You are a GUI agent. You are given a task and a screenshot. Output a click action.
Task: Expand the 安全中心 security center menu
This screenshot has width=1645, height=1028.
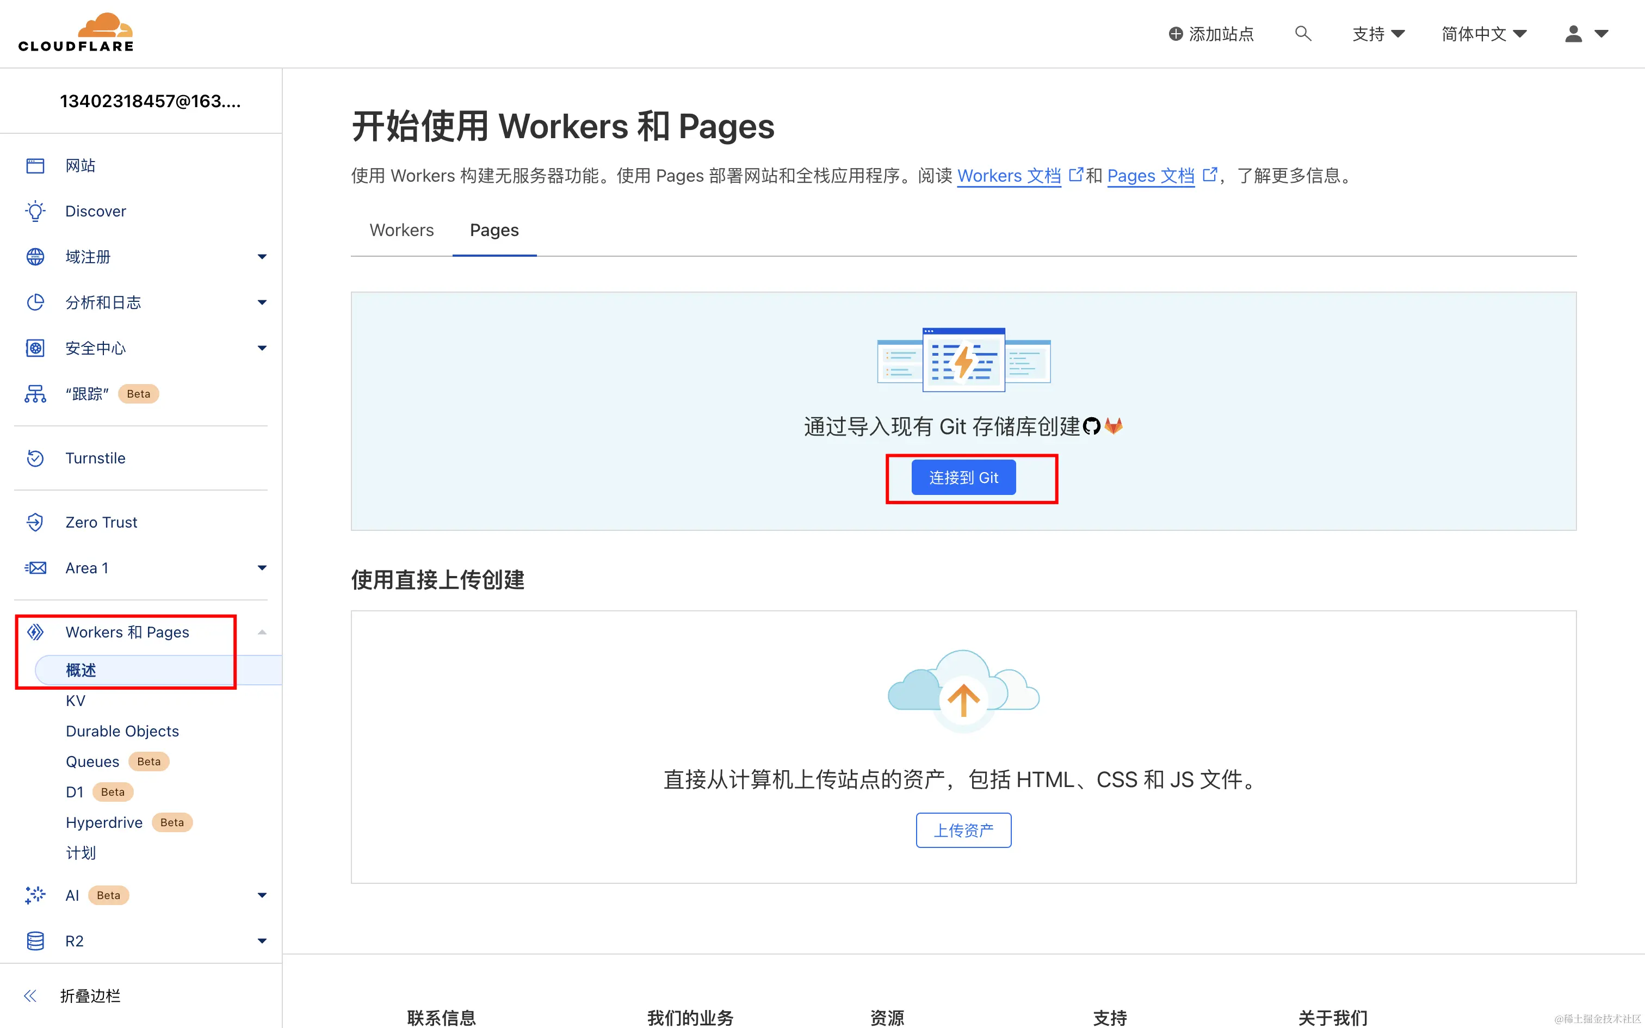tap(262, 348)
